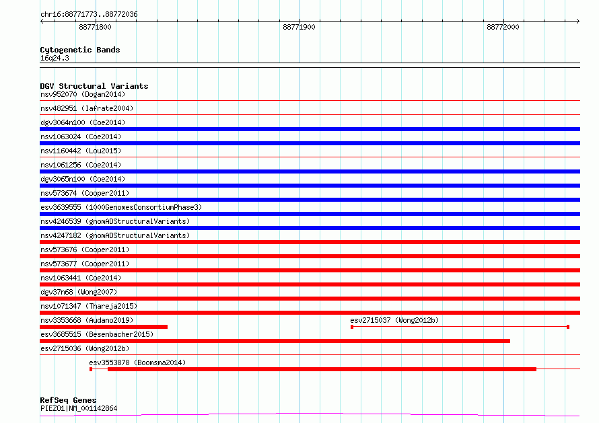Image resolution: width=599 pixels, height=423 pixels.
Task: Click the chr16:88771773..88772036 coordinate label
Action: click(x=89, y=14)
